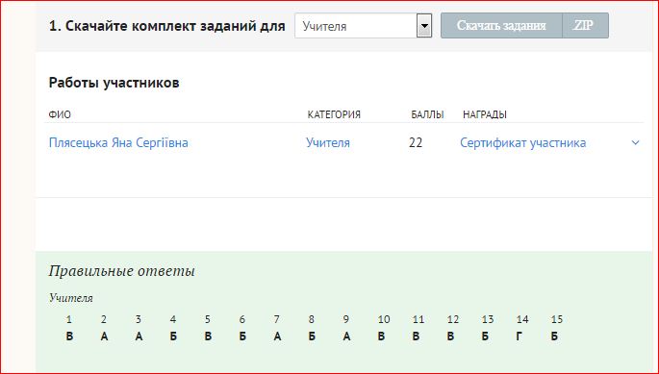
Task: Click question number 4 in answers
Action: tap(173, 319)
